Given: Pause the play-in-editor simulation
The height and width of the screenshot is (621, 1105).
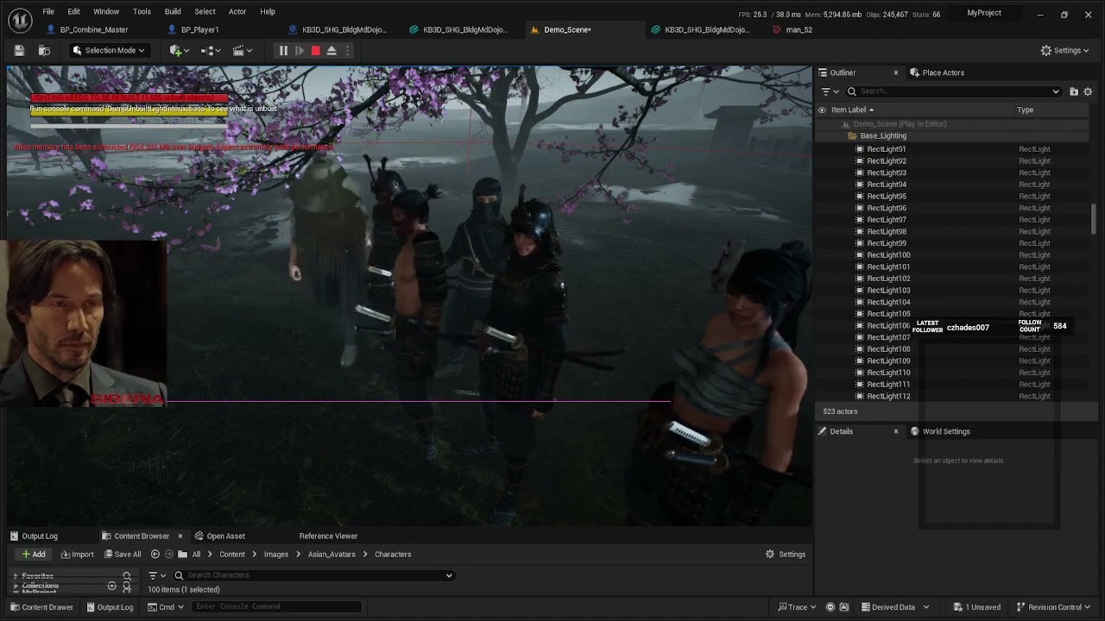Looking at the screenshot, I should (283, 51).
